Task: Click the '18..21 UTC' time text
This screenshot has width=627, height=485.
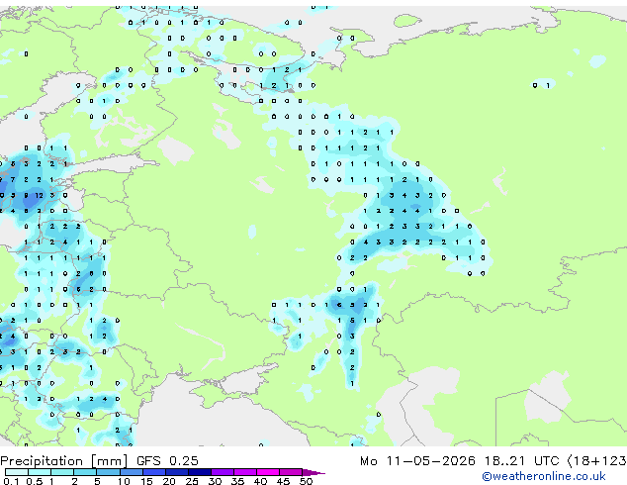Action: (x=521, y=461)
